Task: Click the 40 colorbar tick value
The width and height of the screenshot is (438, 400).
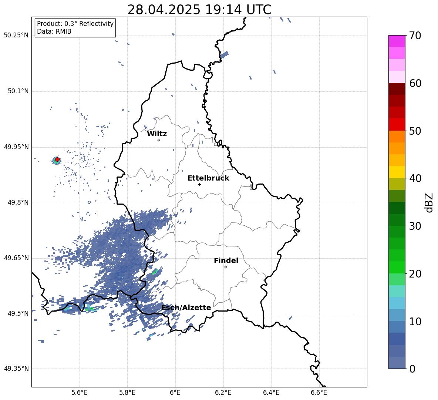Action: (x=415, y=178)
